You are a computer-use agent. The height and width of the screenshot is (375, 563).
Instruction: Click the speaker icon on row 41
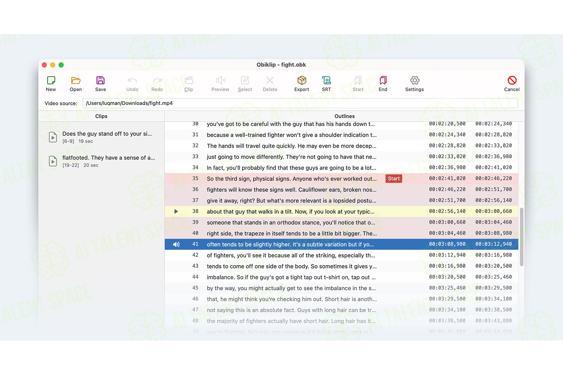click(176, 244)
